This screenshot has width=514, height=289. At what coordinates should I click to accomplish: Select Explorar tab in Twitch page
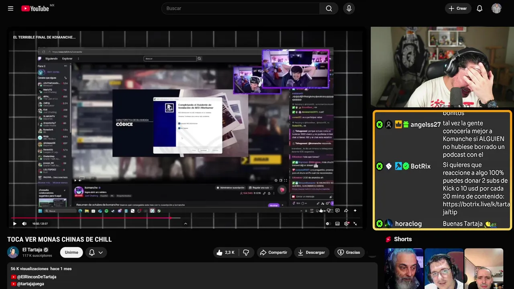(67, 59)
